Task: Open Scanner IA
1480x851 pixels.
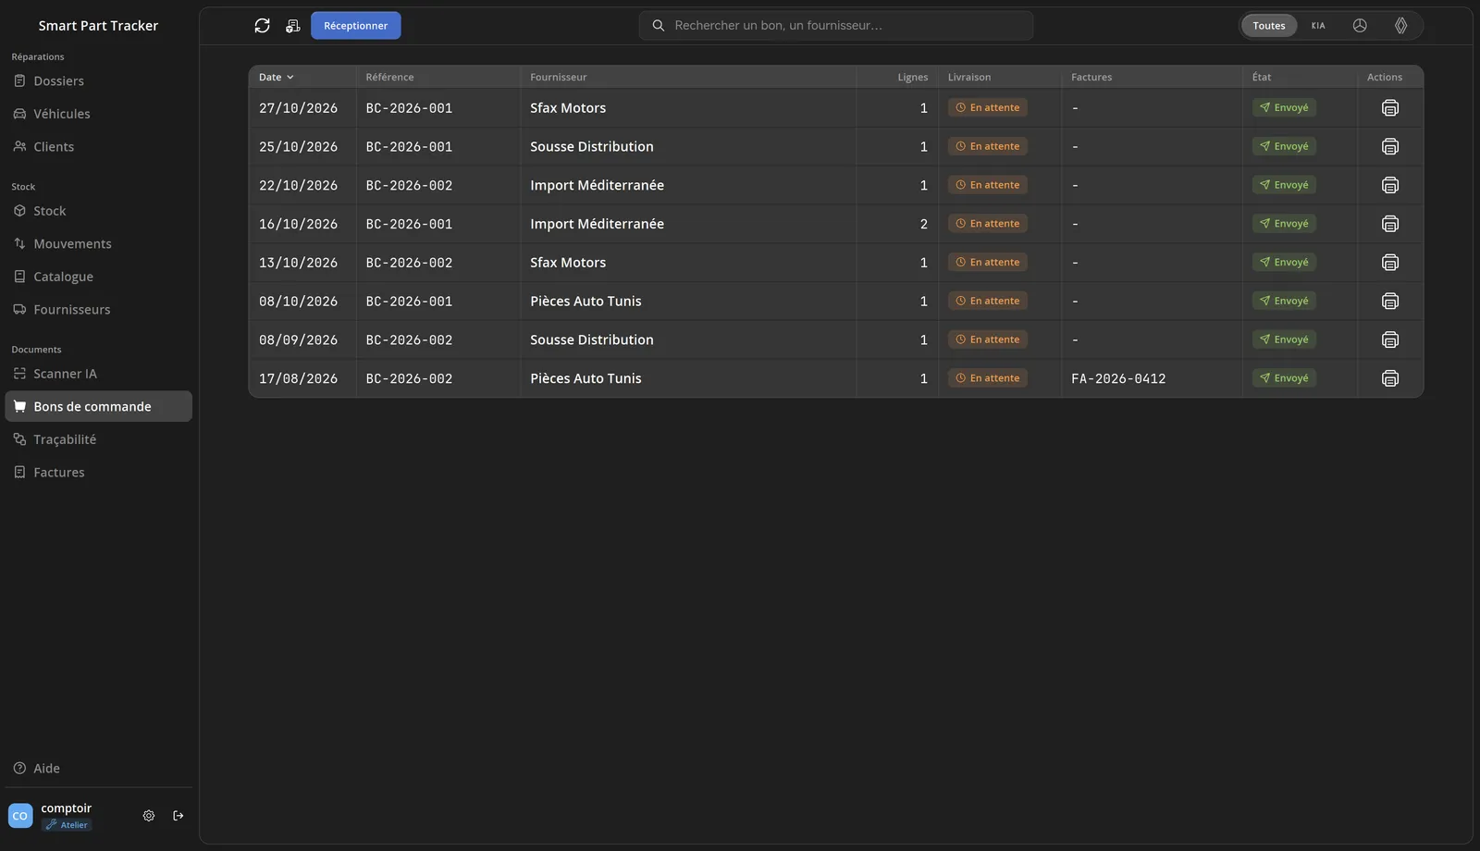Action: tap(99, 374)
